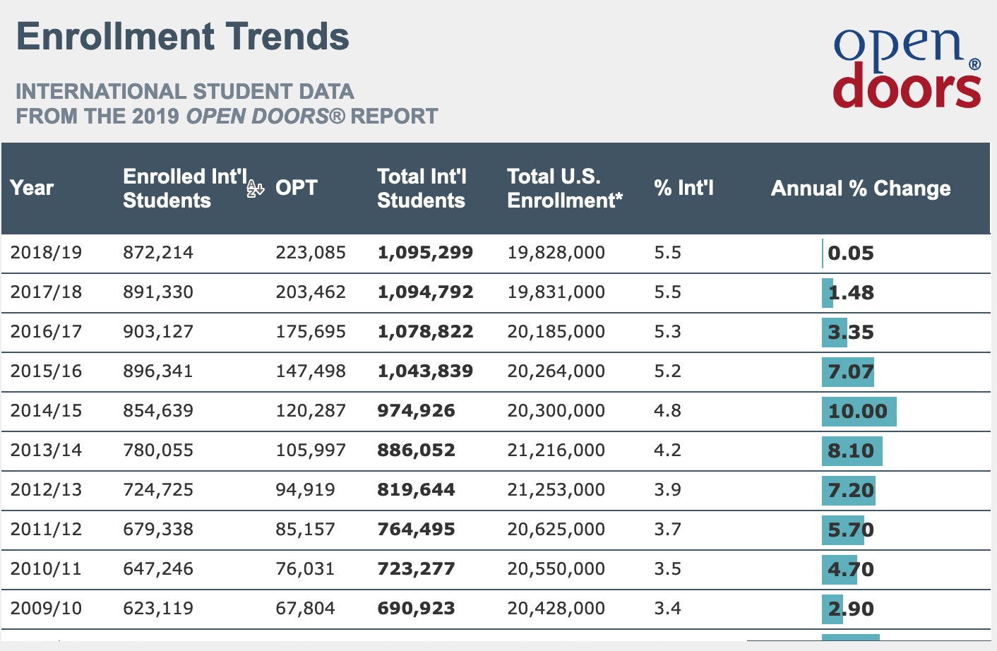Select the 2018/19 year cell
The height and width of the screenshot is (651, 997).
pos(46,253)
